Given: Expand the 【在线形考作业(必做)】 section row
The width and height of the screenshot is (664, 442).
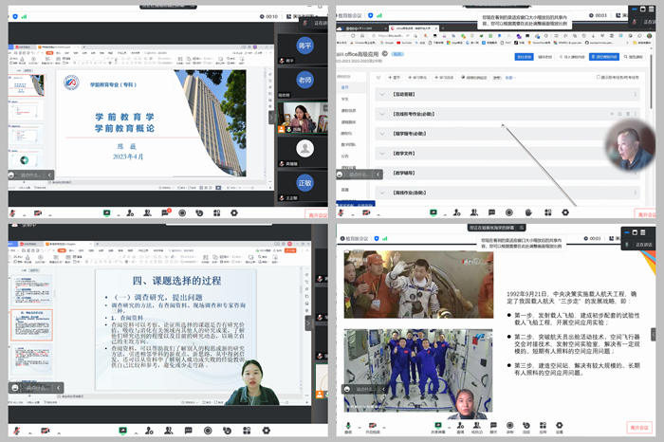Looking at the screenshot, I should [x=507, y=114].
